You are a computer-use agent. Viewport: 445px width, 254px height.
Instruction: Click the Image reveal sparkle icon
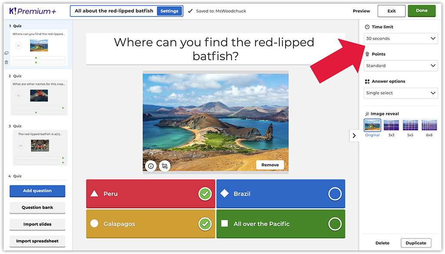click(367, 113)
